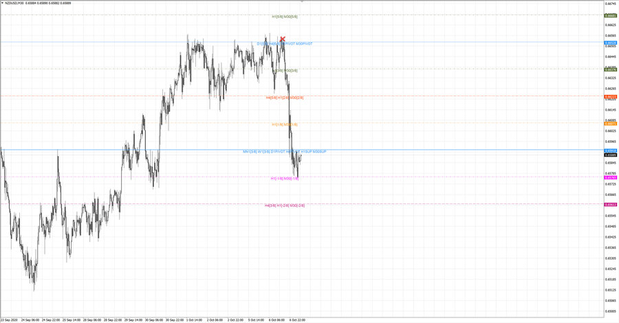Click the 28 Sep 22:00 time label
The image size is (619, 323).
point(113,320)
